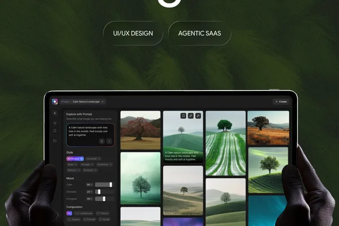Enable the Boho style tag

(x=72, y=164)
